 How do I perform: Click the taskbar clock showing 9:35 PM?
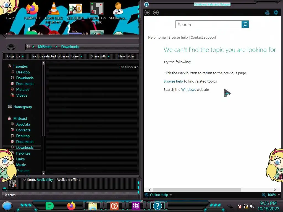point(268,206)
